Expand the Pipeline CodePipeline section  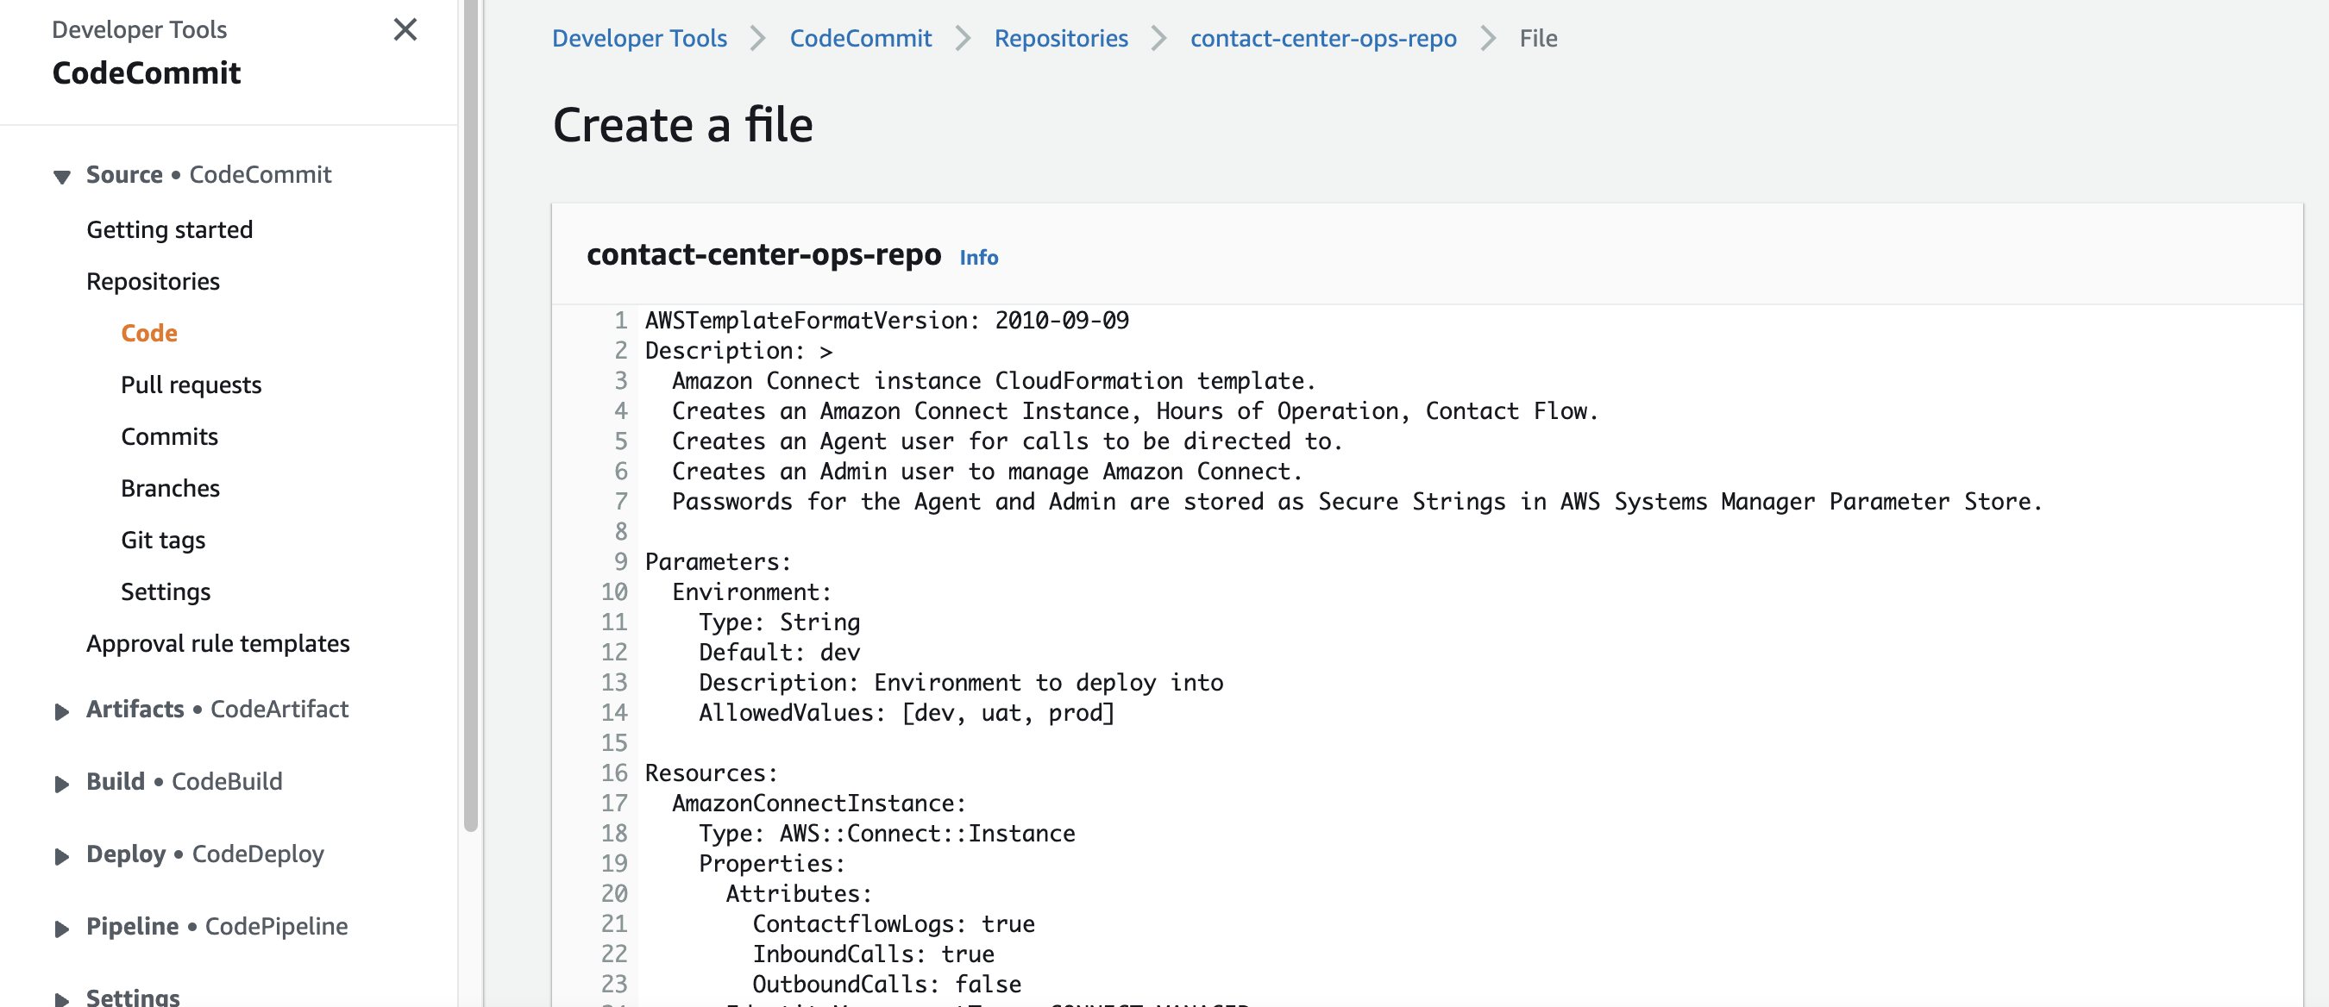coord(61,929)
